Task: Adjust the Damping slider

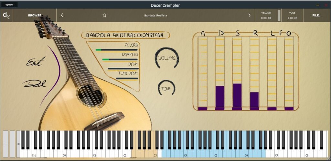Action: click(x=120, y=59)
